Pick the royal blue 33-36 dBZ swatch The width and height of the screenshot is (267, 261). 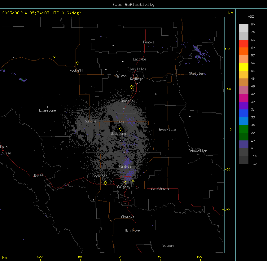pyautogui.click(x=243, y=113)
